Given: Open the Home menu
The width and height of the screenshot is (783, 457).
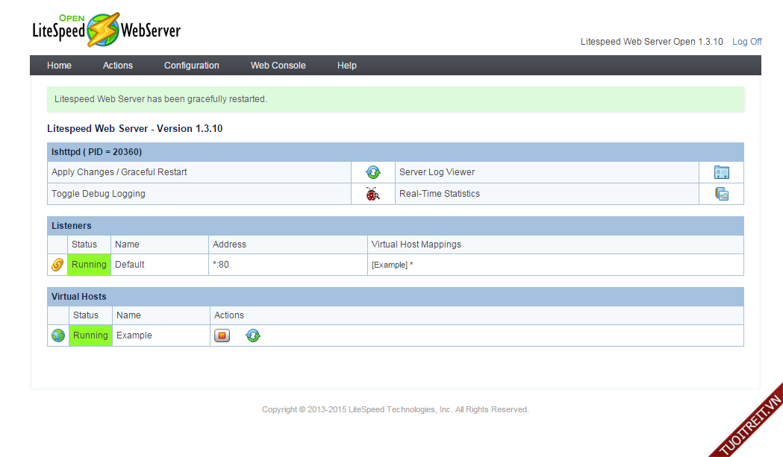Looking at the screenshot, I should (59, 66).
